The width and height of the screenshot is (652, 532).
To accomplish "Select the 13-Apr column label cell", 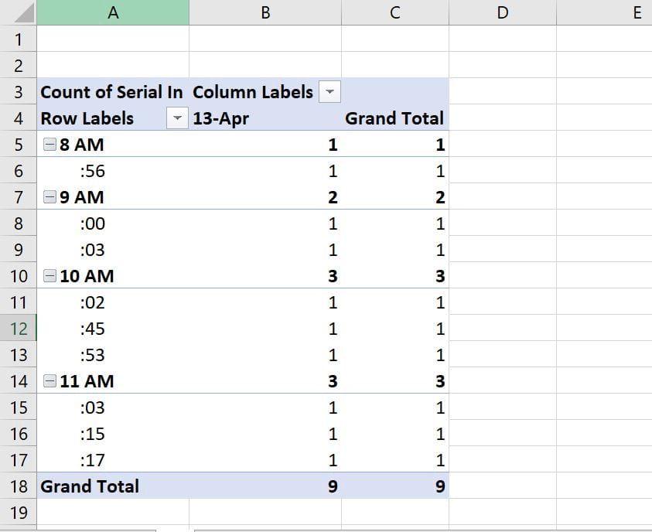I will pos(265,118).
